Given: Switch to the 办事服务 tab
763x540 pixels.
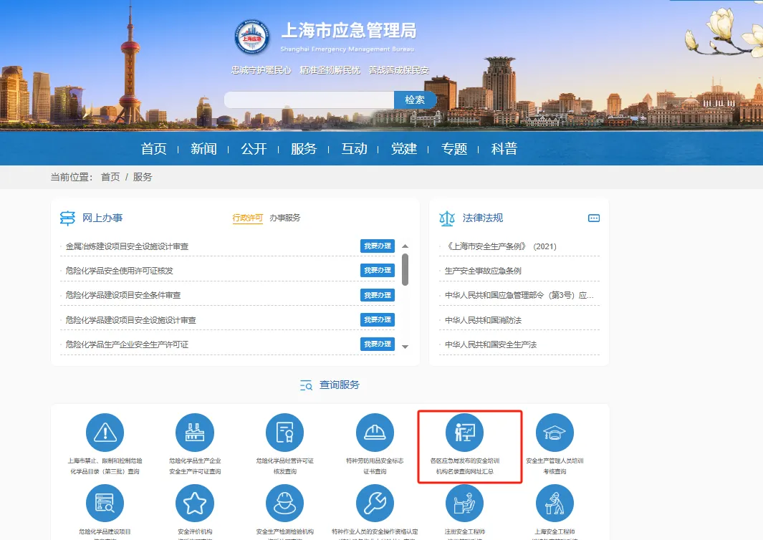Looking at the screenshot, I should 284,218.
